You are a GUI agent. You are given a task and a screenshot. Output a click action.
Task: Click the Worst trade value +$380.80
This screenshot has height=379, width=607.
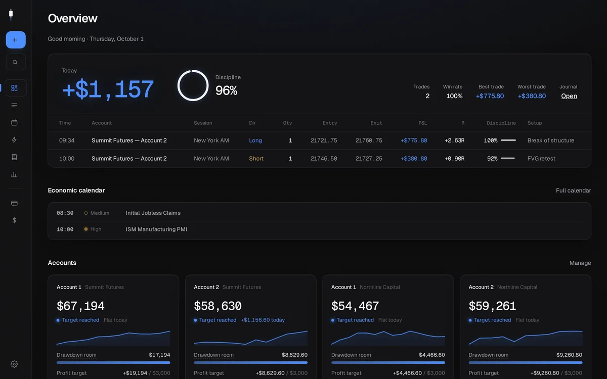pyautogui.click(x=532, y=96)
